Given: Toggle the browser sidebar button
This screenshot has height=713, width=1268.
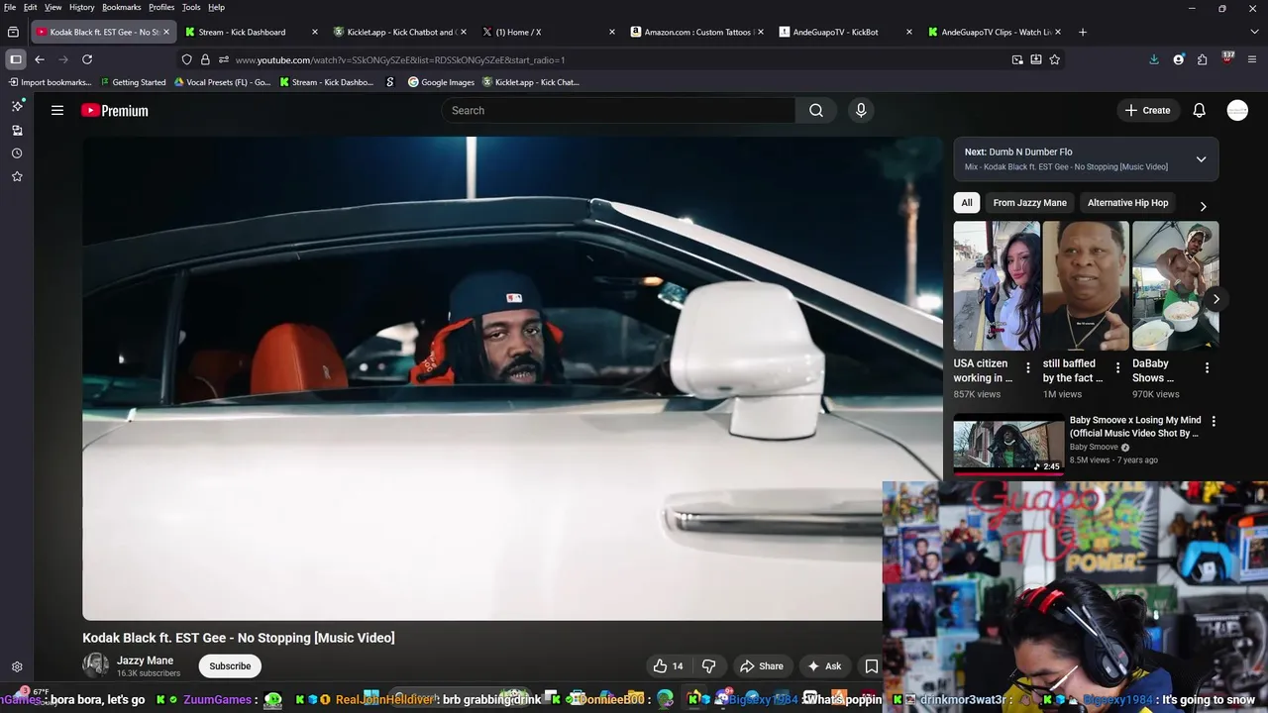Looking at the screenshot, I should click(15, 59).
